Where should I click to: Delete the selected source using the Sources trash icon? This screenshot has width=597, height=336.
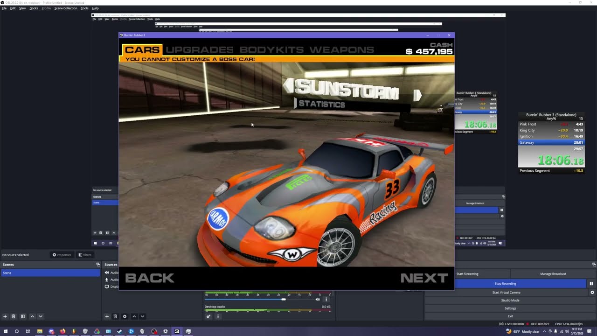pyautogui.click(x=115, y=316)
